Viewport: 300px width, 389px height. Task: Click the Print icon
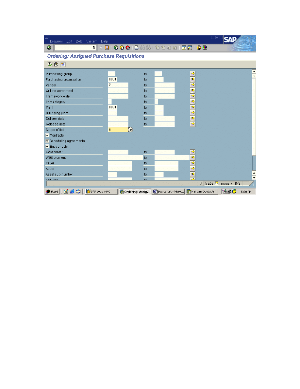(137, 48)
